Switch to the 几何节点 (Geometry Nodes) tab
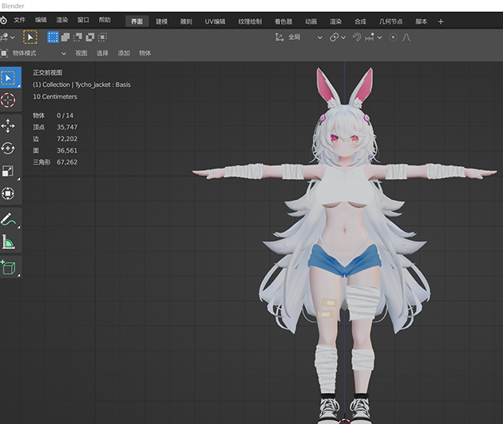Viewport: 503px width, 424px height. 390,22
